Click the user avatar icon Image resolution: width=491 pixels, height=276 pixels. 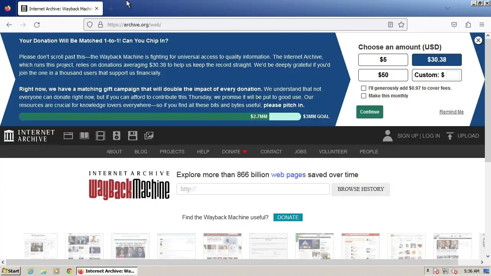pos(387,136)
